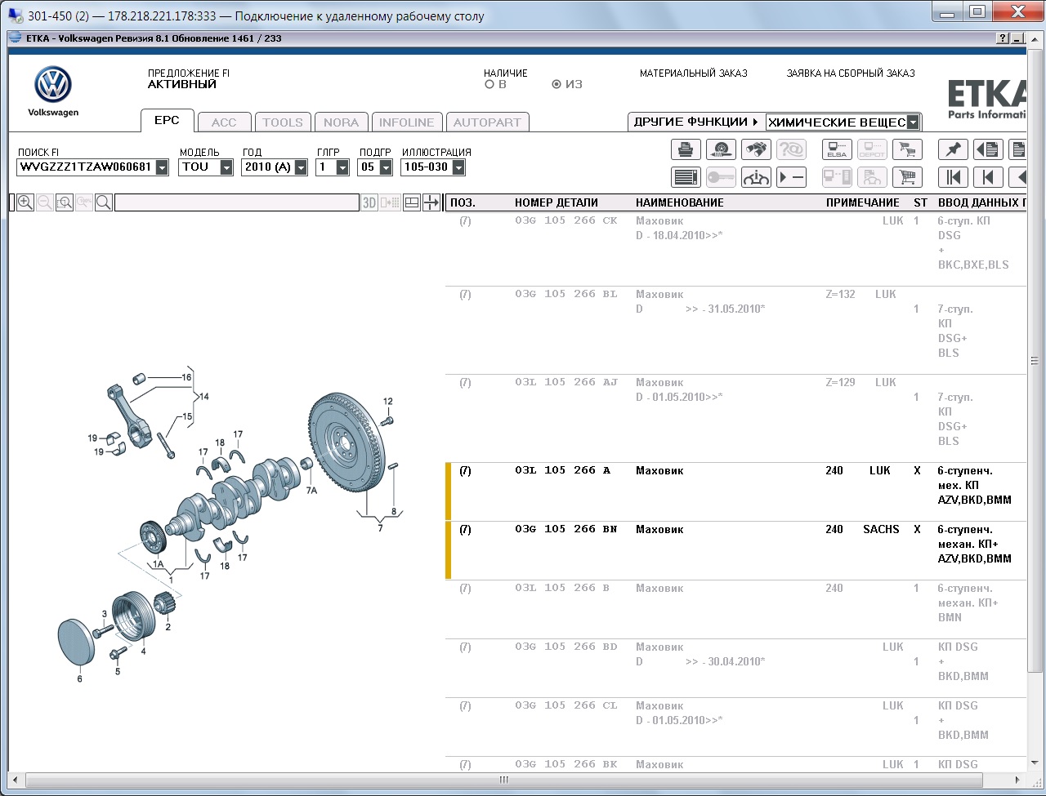Expand the ГЛГР dropdown

pos(342,167)
